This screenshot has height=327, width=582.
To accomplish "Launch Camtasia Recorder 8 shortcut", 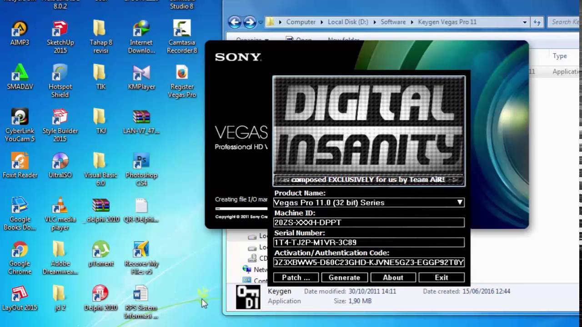I will click(x=182, y=37).
